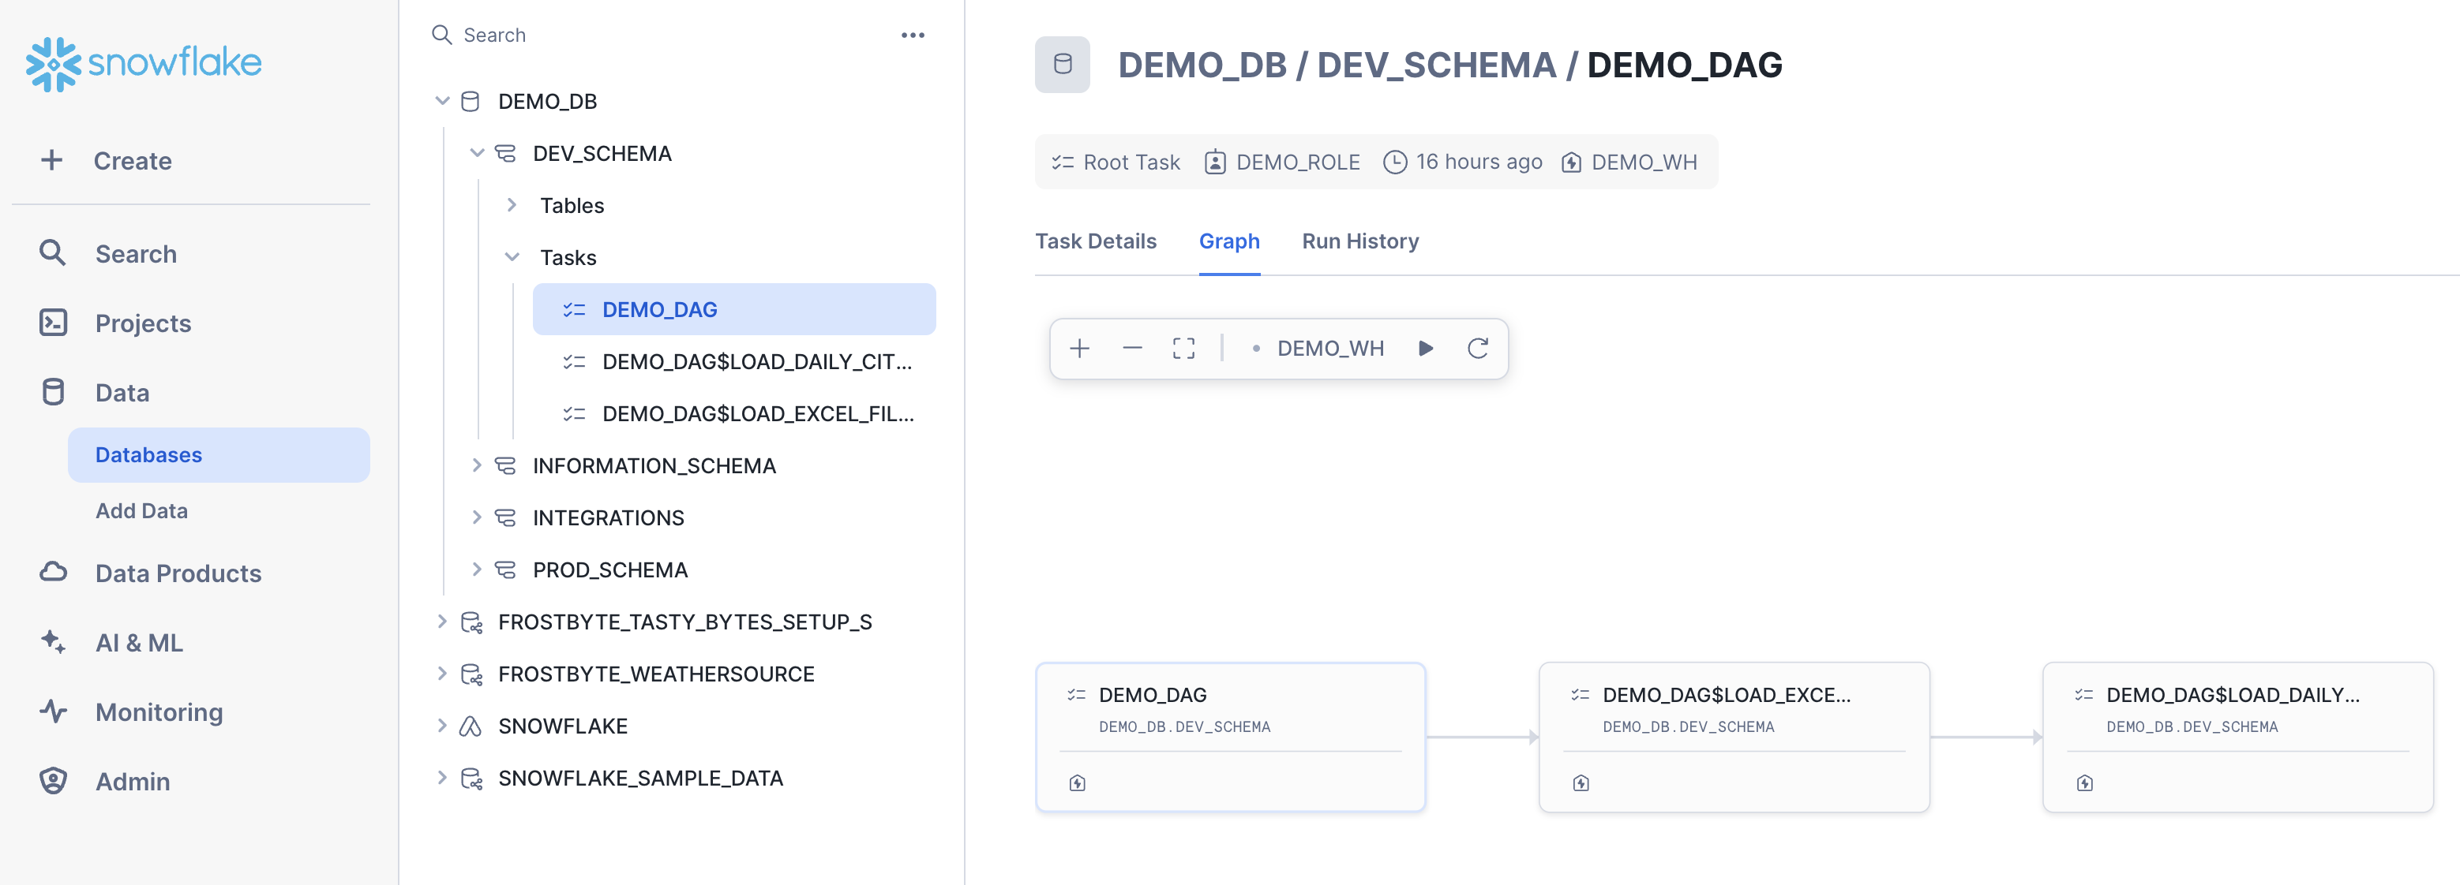Collapse the DEMO_DB database tree
This screenshot has width=2460, height=885.
coord(442,101)
